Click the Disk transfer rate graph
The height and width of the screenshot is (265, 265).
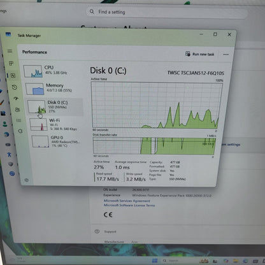[x=154, y=146]
